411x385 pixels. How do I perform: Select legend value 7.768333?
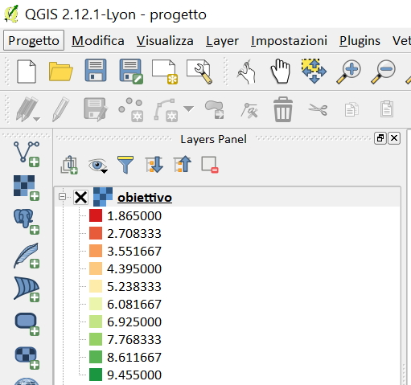(x=134, y=339)
